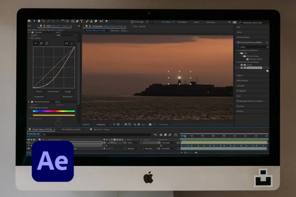This screenshot has width=296, height=197.
Task: Open the Couche RVB dropdown
Action: click(66, 35)
